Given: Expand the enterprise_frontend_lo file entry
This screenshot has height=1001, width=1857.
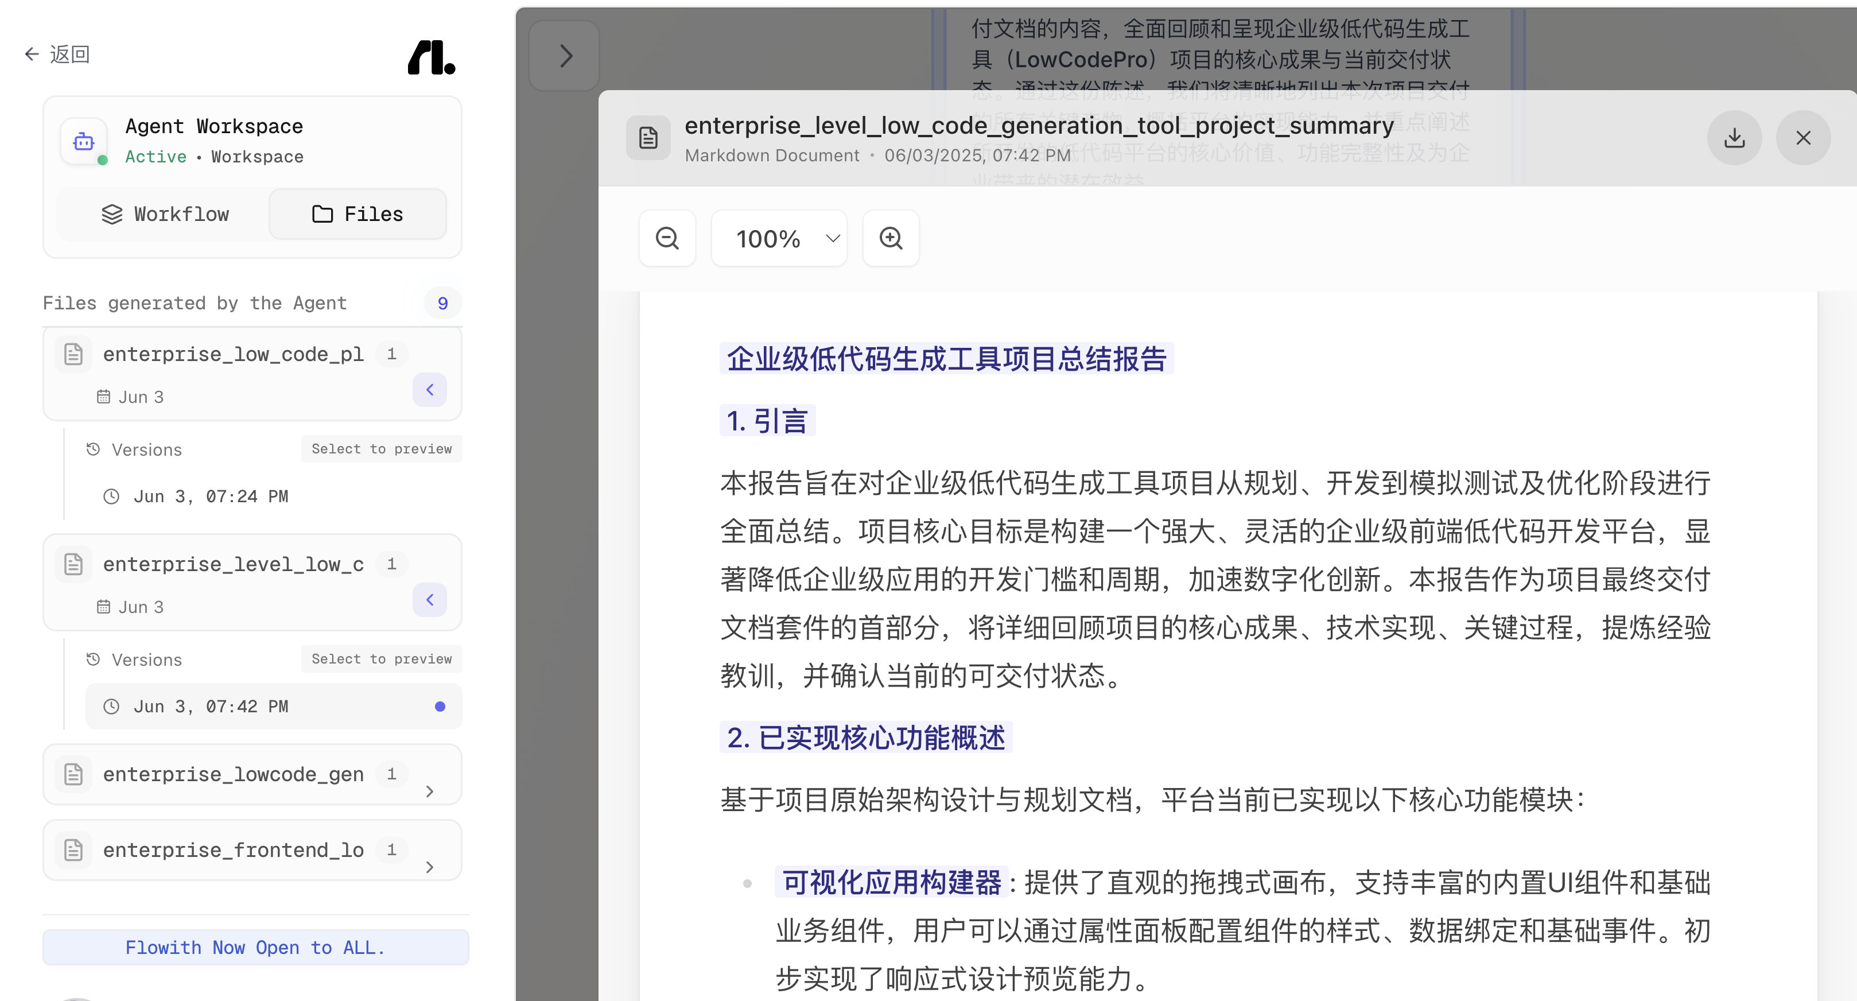Looking at the screenshot, I should (430, 868).
